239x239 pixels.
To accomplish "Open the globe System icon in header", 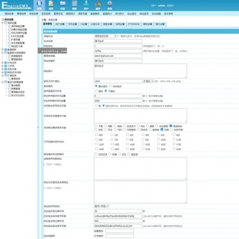I will point(39,5).
